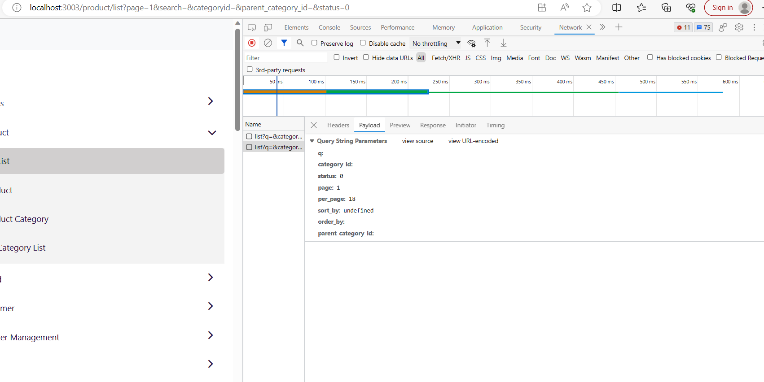Viewport: 764px width, 382px height.
Task: Expand the last sidebar menu chevron below 'er Management'
Action: coord(211,364)
